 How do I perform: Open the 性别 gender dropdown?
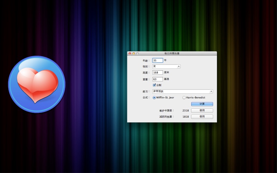coord(167,66)
